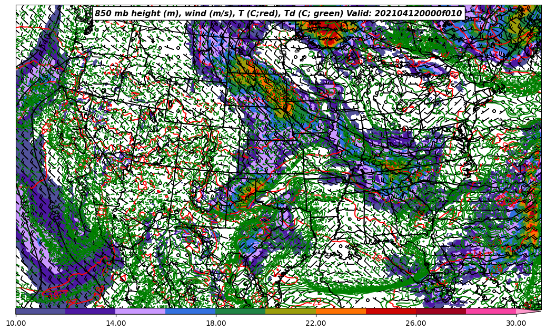Click the pale pink colorbar extend arrow
The image size is (546, 332).
pyautogui.click(x=528, y=311)
